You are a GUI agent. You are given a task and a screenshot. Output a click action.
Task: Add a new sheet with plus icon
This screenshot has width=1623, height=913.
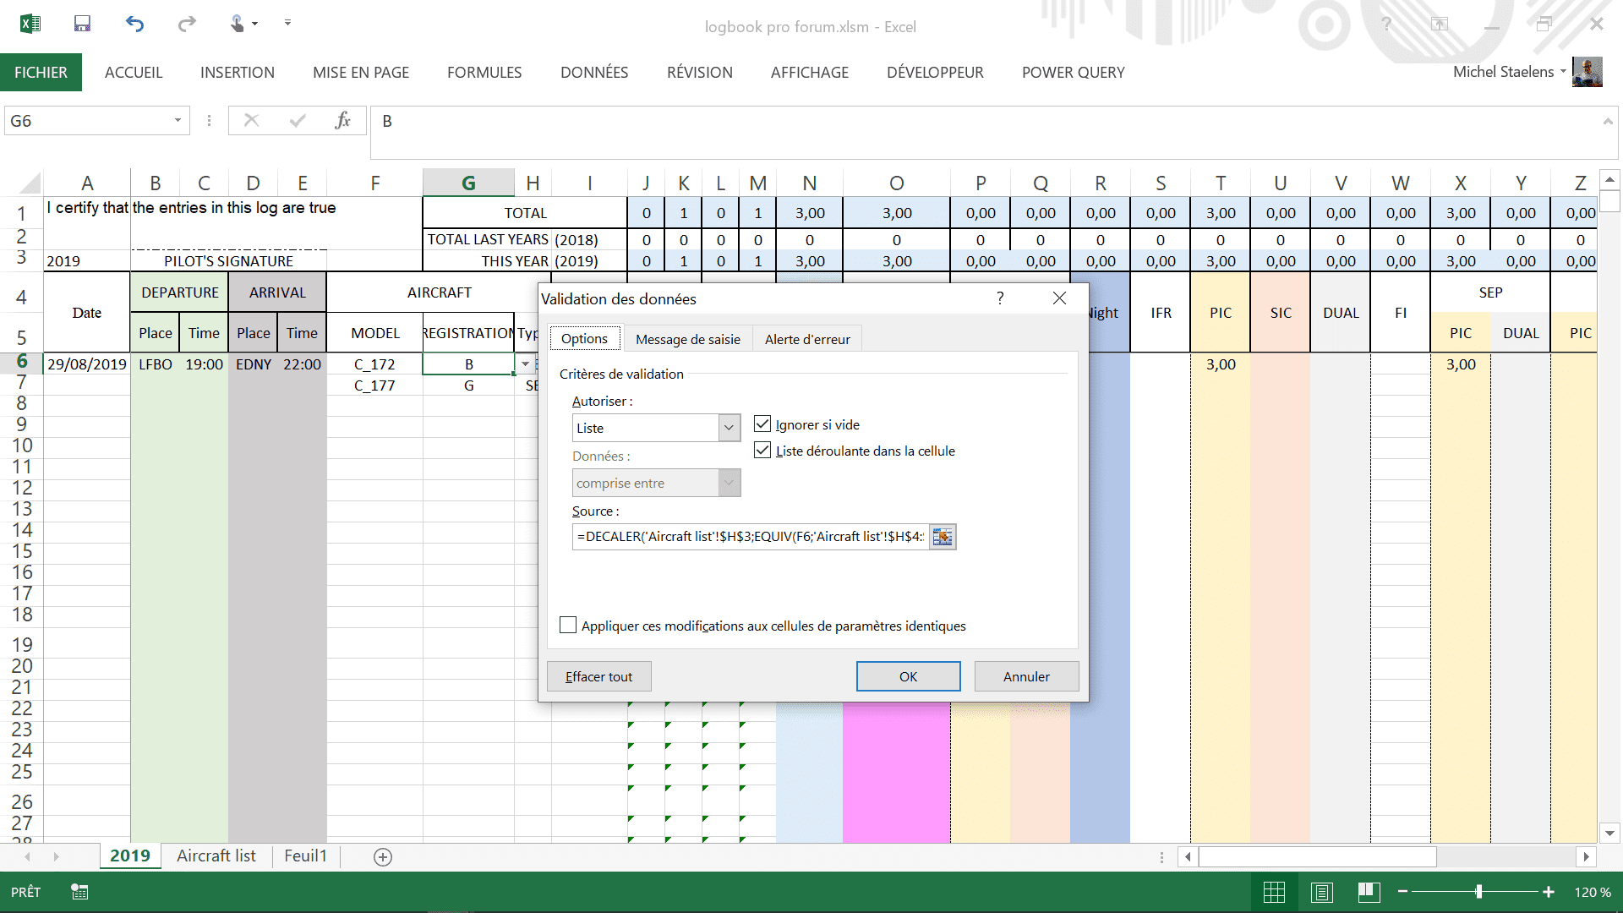click(x=383, y=857)
